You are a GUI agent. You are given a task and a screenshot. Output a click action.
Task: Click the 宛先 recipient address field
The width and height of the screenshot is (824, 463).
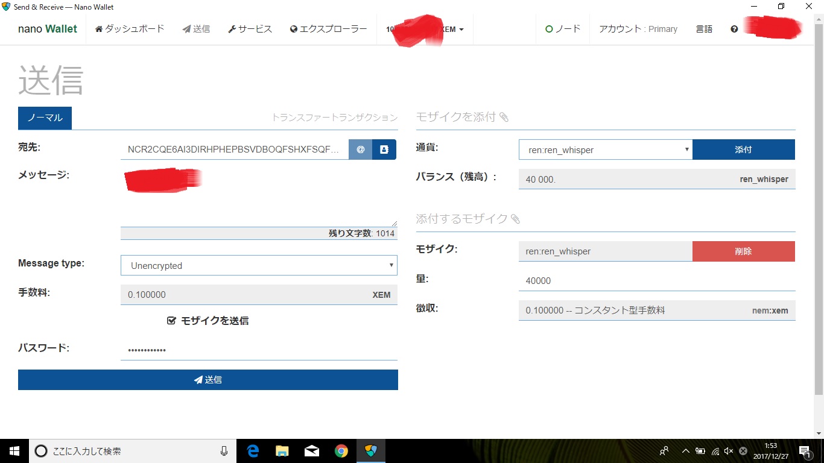coord(235,150)
